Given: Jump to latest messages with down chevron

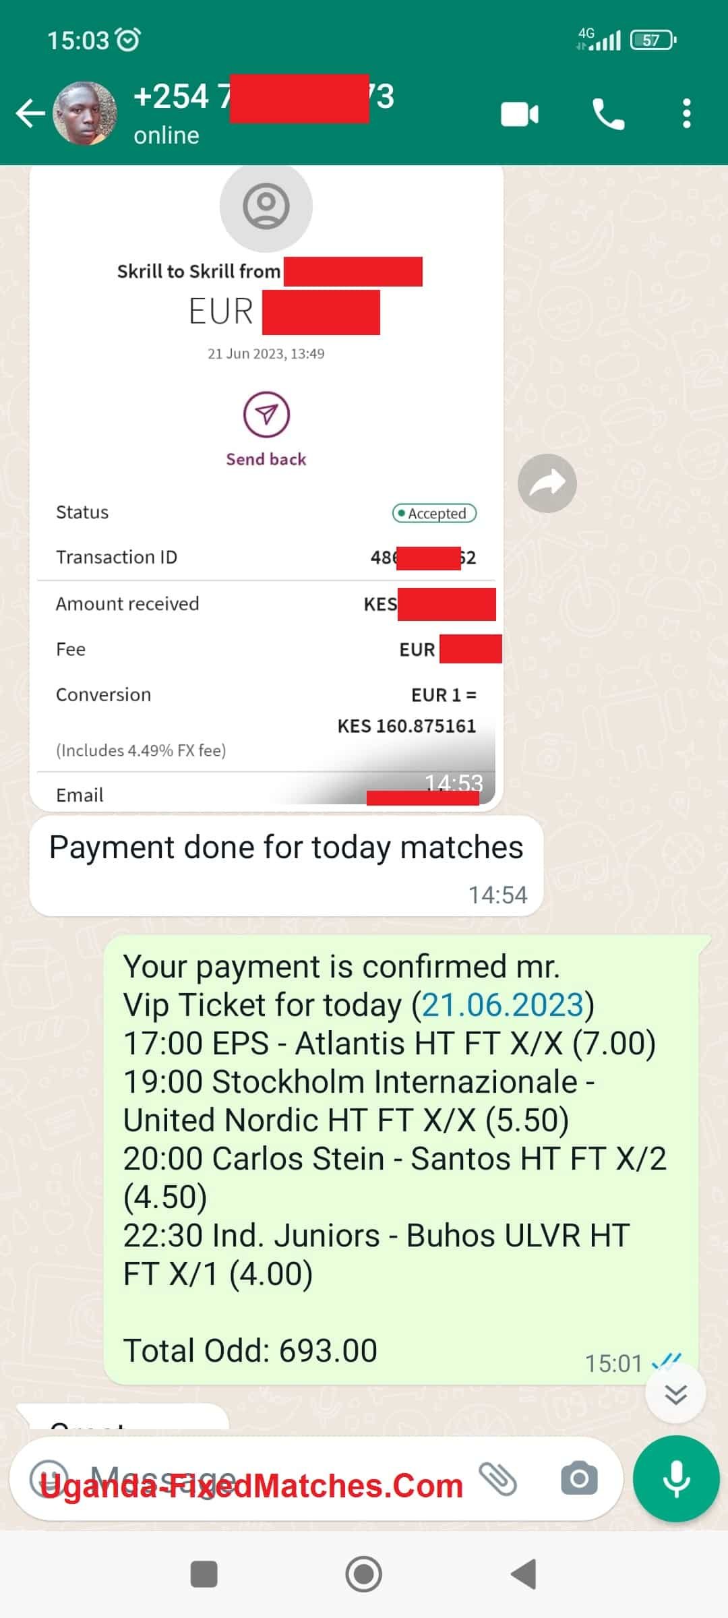Looking at the screenshot, I should [x=675, y=1393].
